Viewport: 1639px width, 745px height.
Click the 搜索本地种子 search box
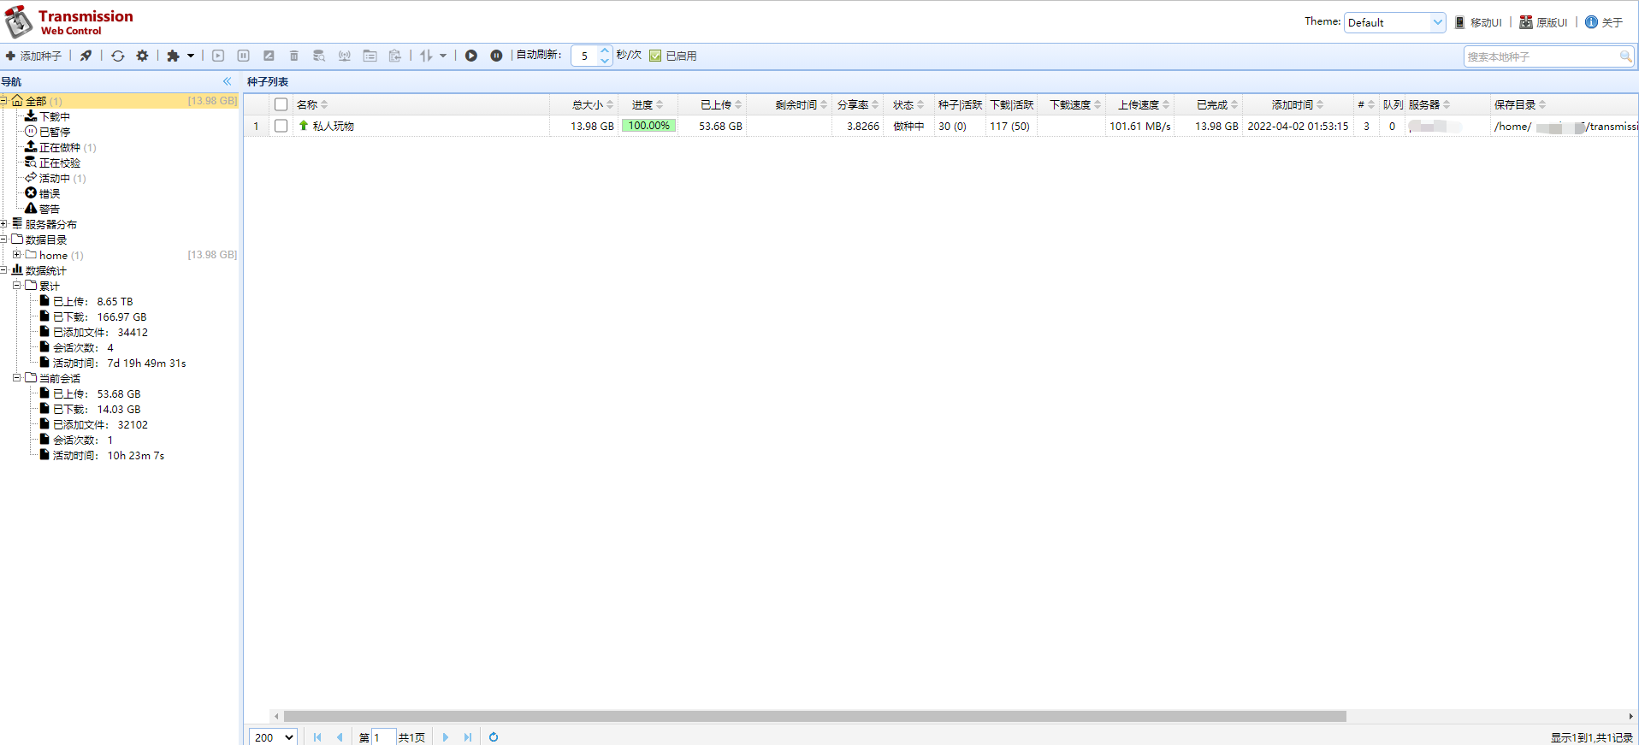(x=1541, y=56)
